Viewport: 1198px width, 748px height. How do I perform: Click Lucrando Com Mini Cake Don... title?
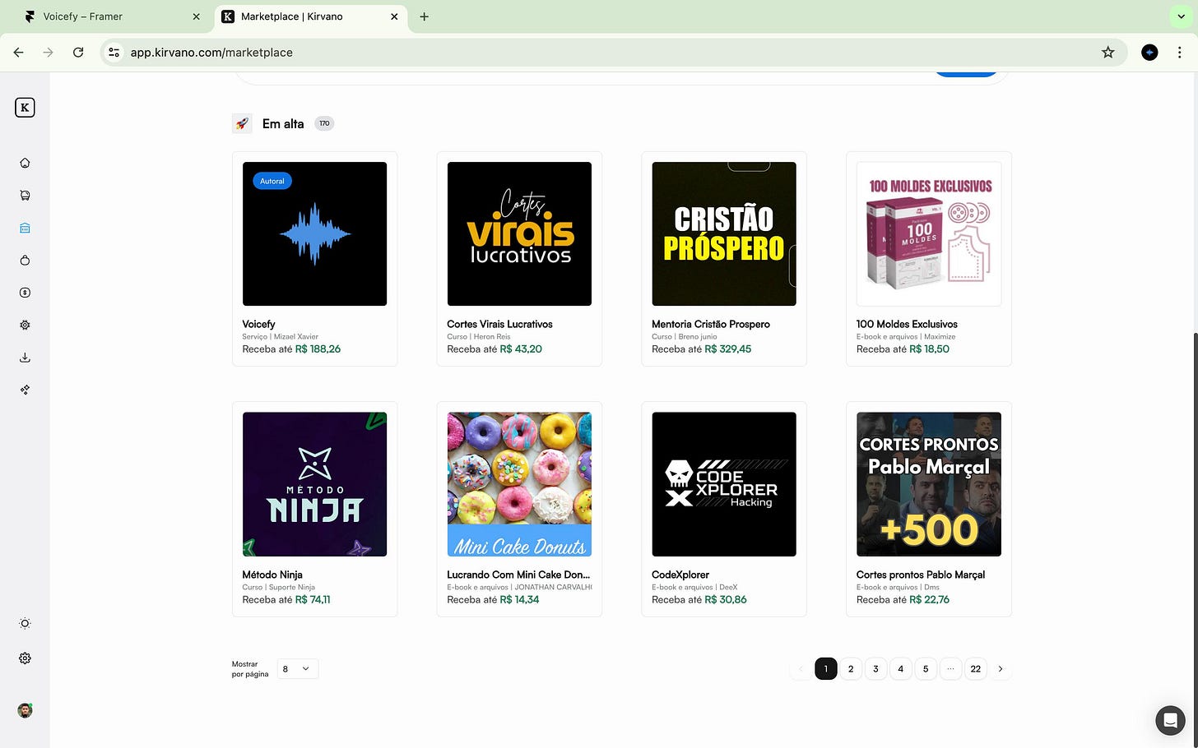click(x=518, y=575)
